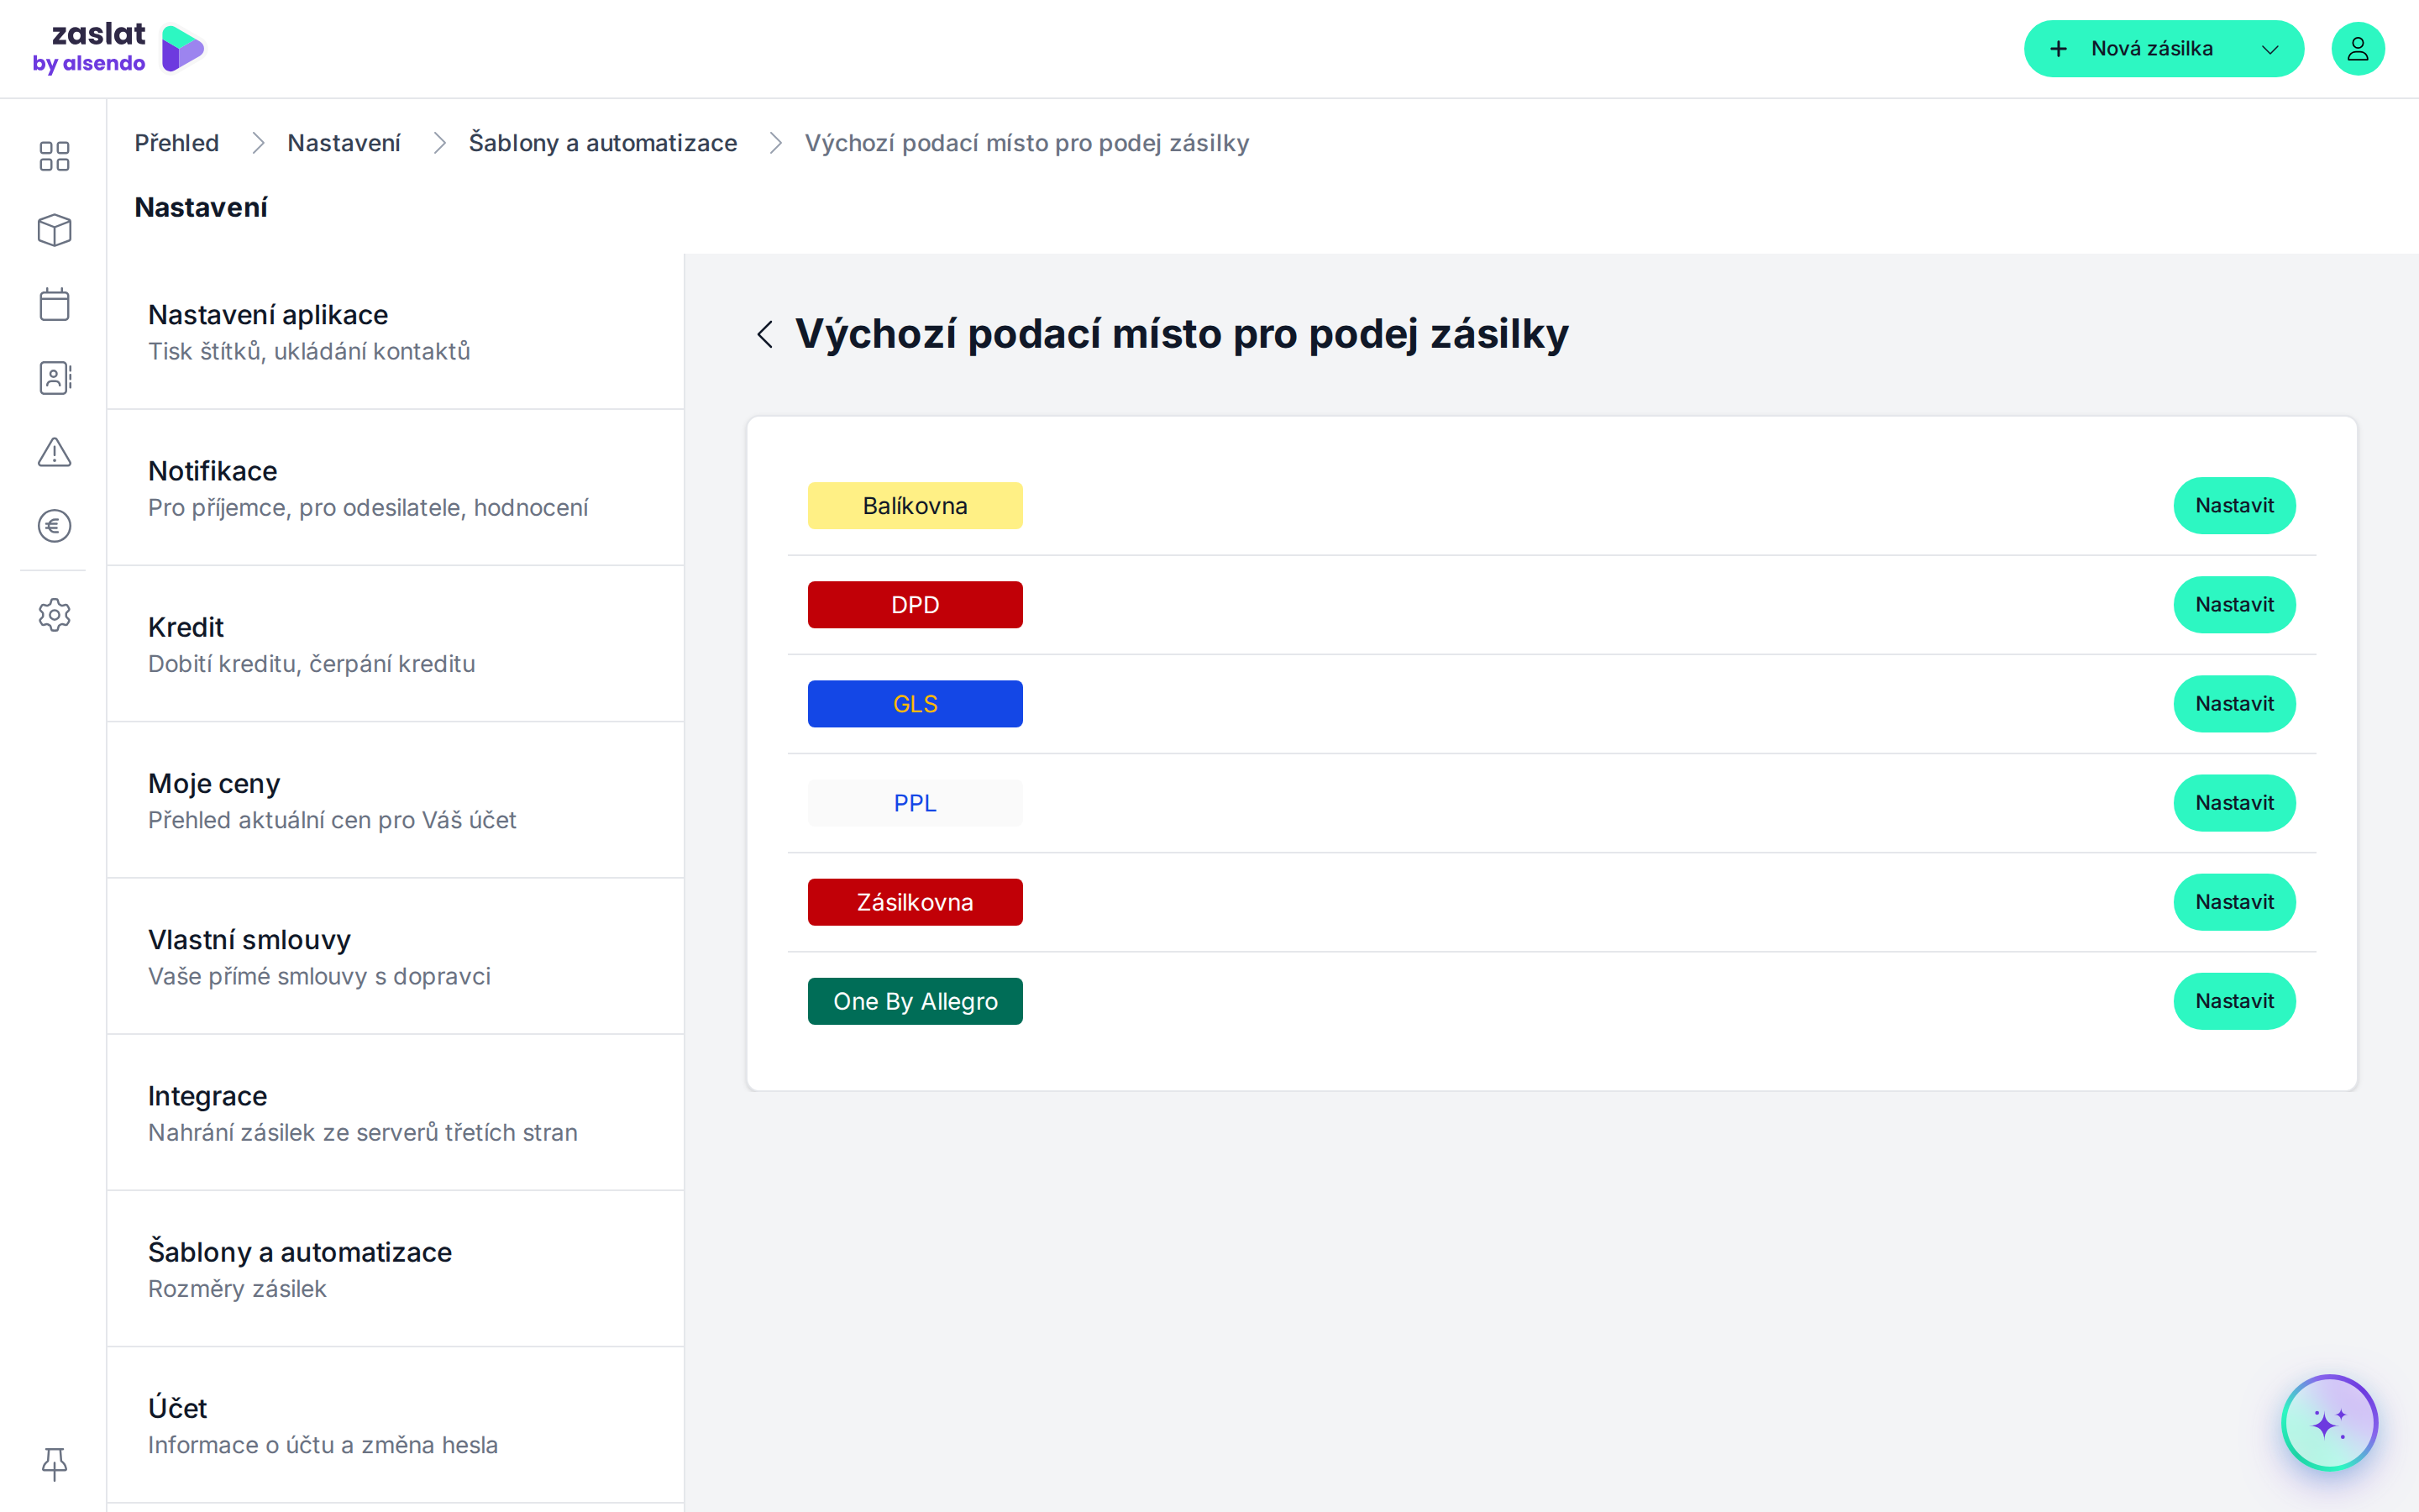Open the Notifikace settings section

tap(396, 488)
